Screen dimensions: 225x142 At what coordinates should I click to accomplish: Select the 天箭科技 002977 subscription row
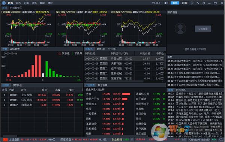124,64
